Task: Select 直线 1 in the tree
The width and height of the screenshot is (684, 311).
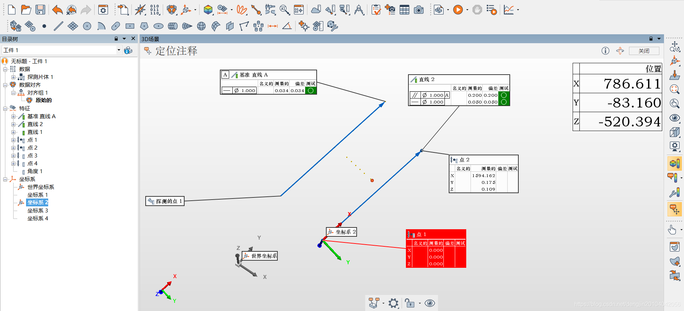Action: [35, 132]
